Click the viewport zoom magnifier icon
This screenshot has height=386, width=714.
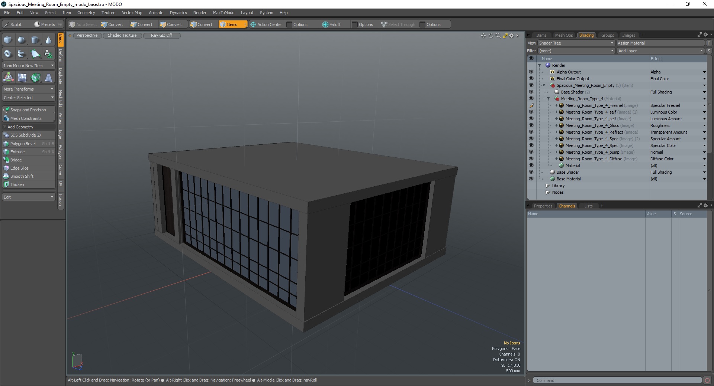tap(498, 36)
